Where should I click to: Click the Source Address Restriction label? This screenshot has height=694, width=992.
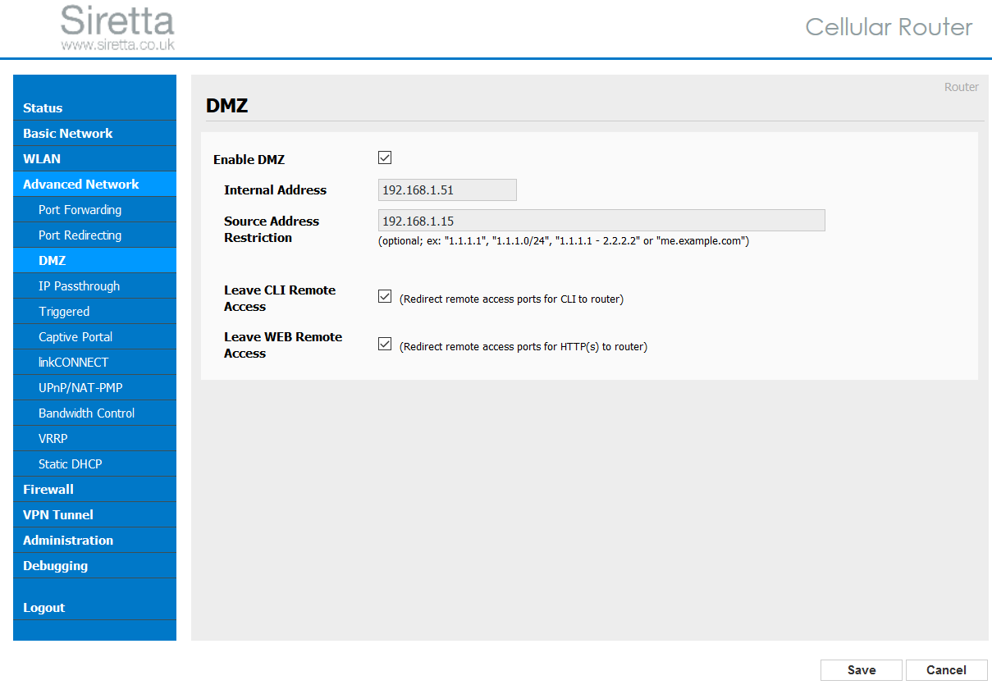point(272,229)
